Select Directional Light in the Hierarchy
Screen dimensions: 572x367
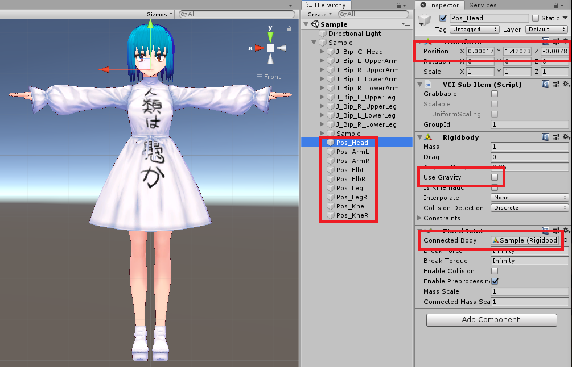click(x=354, y=34)
